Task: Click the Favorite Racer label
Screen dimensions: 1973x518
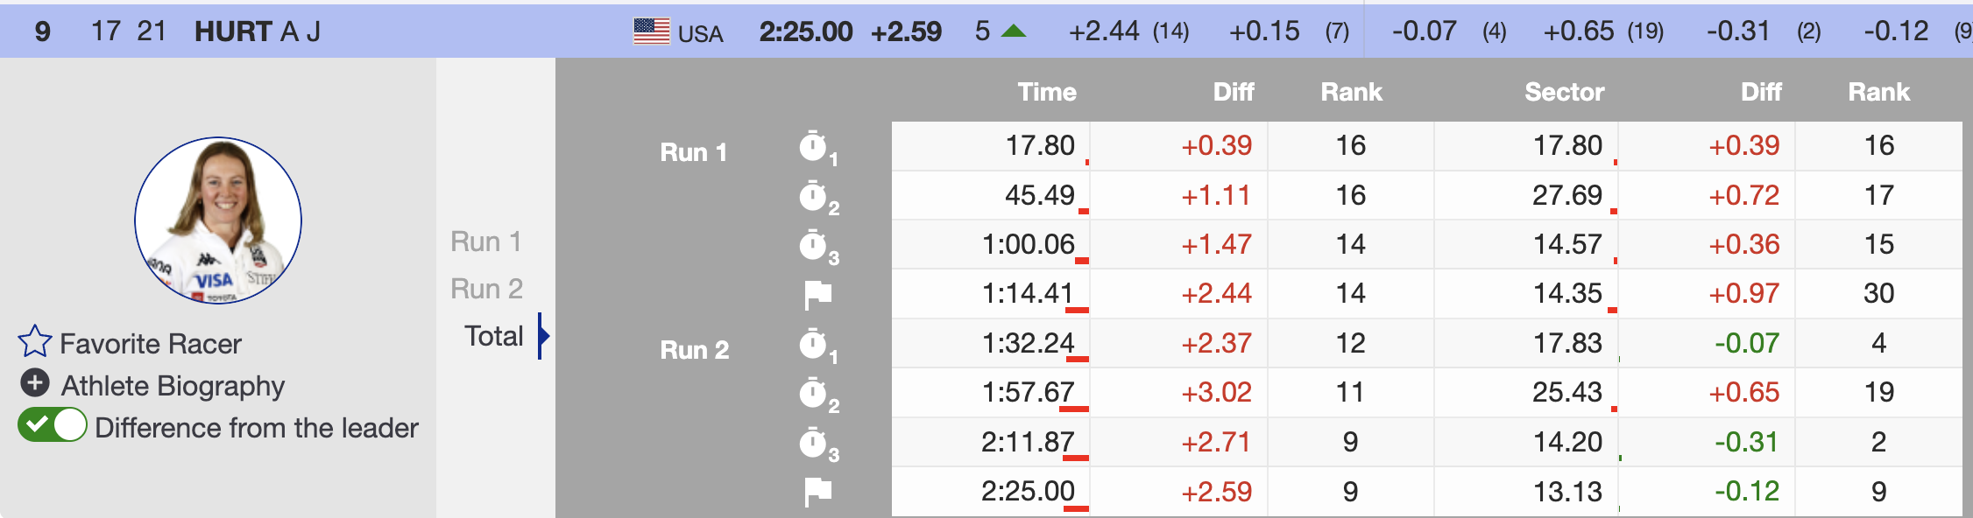Action: [151, 344]
